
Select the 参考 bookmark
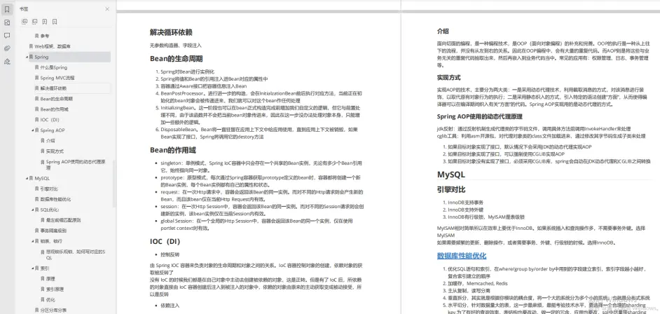pos(45,36)
